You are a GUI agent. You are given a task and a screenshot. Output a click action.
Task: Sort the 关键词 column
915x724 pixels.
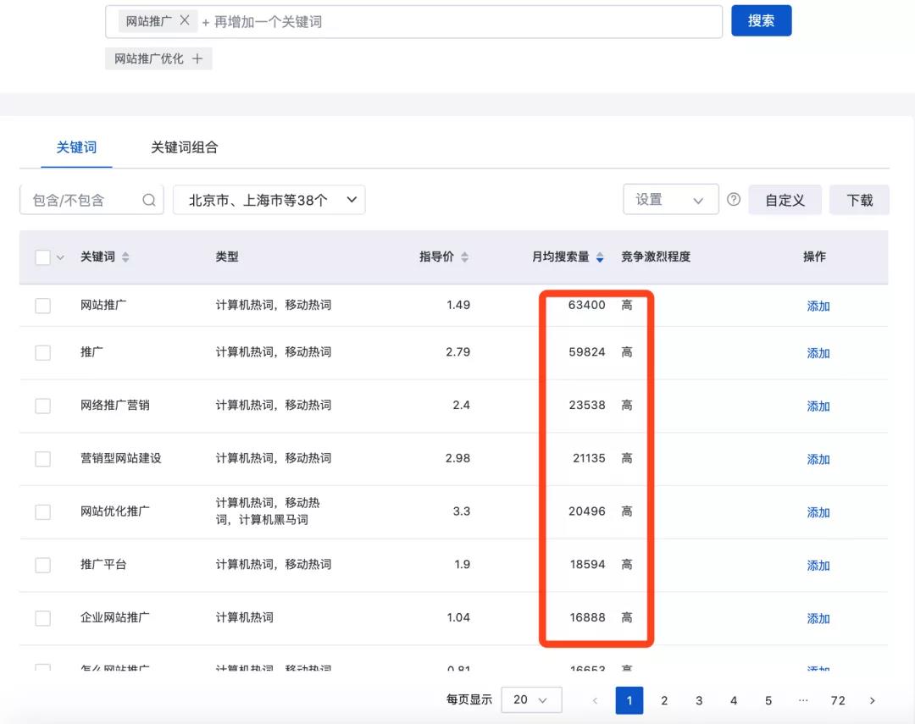(x=127, y=257)
